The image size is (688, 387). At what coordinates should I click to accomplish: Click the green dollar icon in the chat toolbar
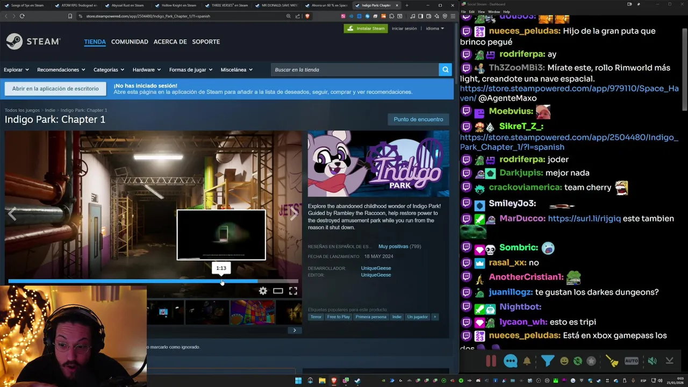(x=578, y=361)
